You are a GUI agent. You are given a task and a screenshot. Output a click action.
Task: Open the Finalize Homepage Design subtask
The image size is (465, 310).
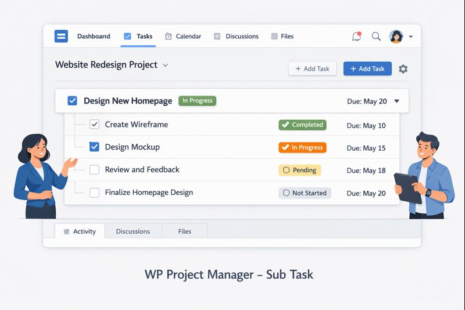tap(149, 193)
